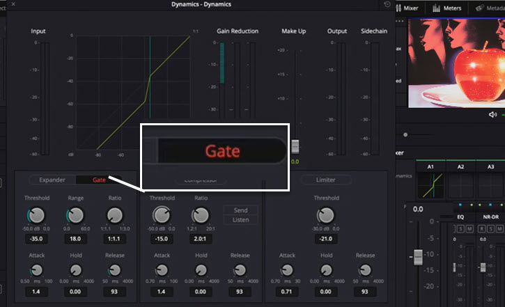The height and width of the screenshot is (307, 505).
Task: Select the A2 track header in Mixer
Action: [x=460, y=166]
